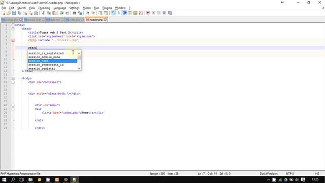The height and width of the screenshot is (183, 325).
Task: Zoom out using the toolbar magnifier
Action: point(93,13)
